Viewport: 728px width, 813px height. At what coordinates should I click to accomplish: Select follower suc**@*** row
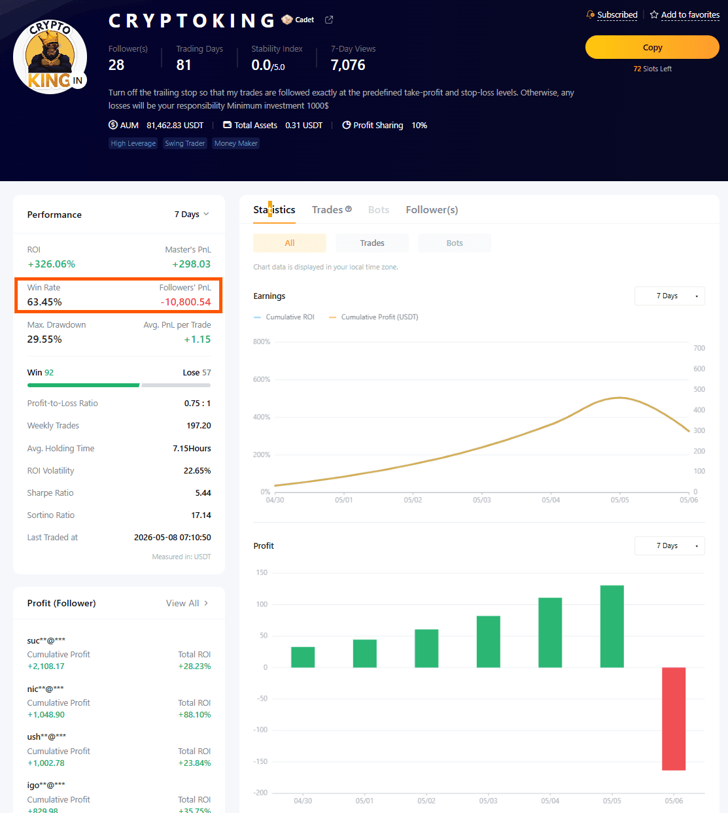tap(119, 653)
